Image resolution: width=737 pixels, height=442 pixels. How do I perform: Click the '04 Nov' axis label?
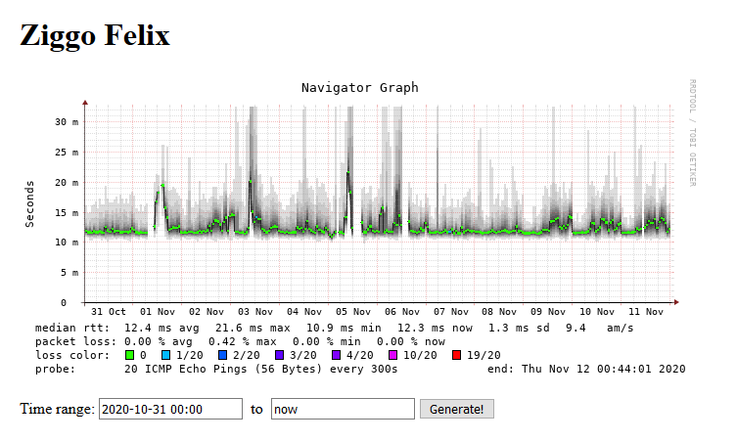click(304, 311)
